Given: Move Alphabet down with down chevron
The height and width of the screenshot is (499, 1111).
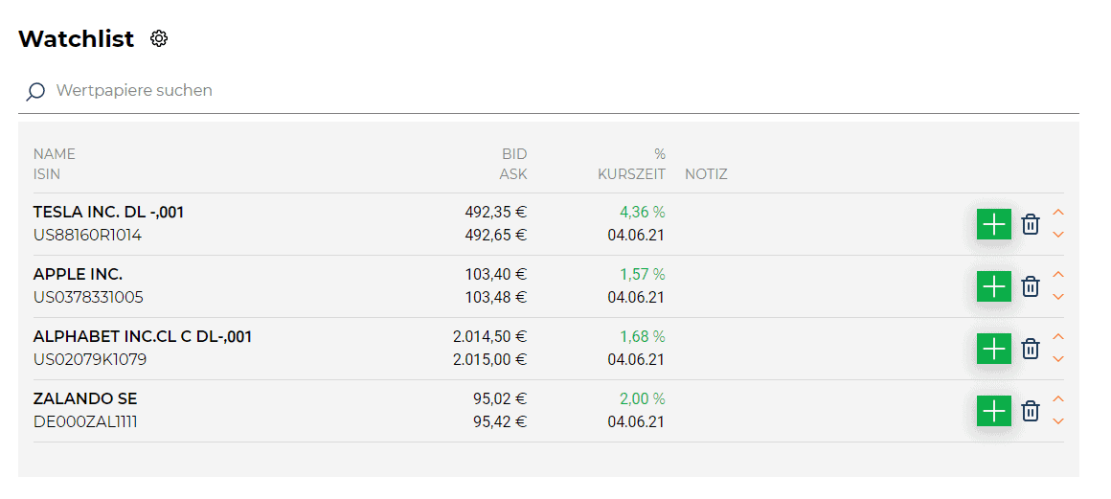Looking at the screenshot, I should (1058, 359).
